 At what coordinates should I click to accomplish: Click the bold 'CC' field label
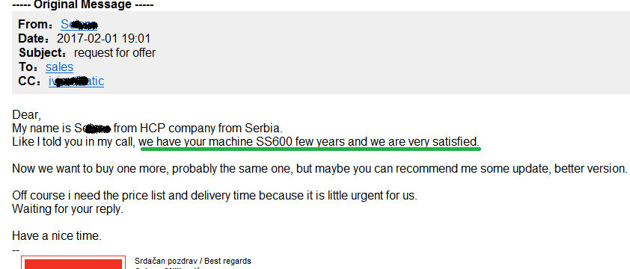28,81
